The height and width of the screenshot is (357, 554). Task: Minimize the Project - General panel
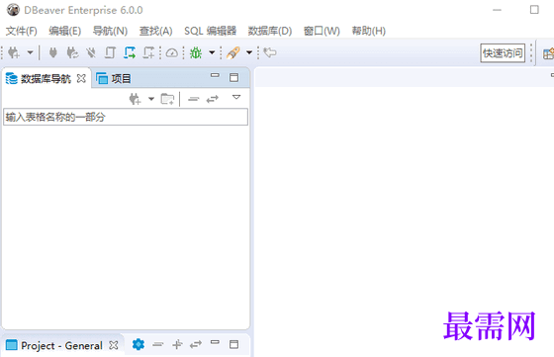pyautogui.click(x=215, y=342)
